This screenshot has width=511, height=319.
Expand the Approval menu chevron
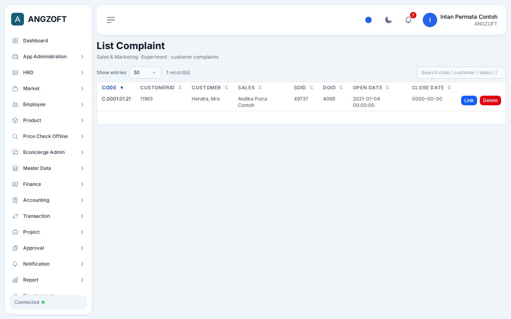(82, 248)
